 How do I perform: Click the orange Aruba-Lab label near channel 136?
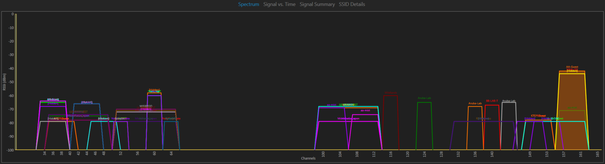[x=475, y=104]
